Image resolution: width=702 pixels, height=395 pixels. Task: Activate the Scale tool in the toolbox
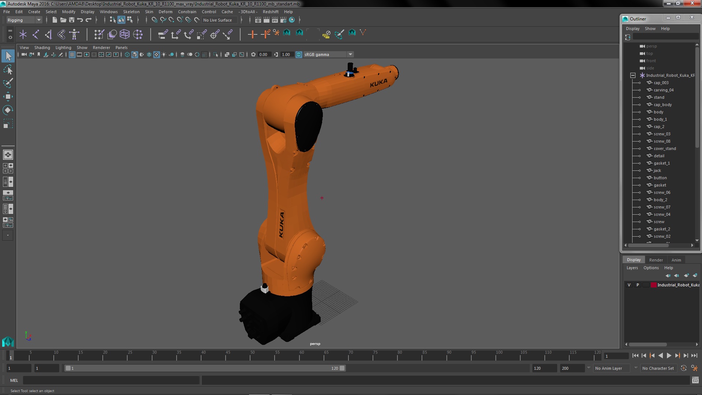[x=8, y=124]
